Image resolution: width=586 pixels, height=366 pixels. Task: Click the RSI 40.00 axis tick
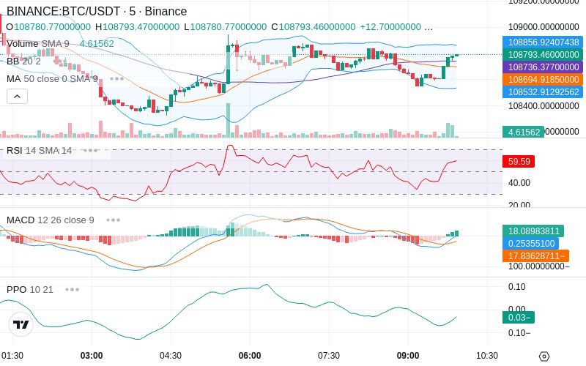(x=519, y=182)
